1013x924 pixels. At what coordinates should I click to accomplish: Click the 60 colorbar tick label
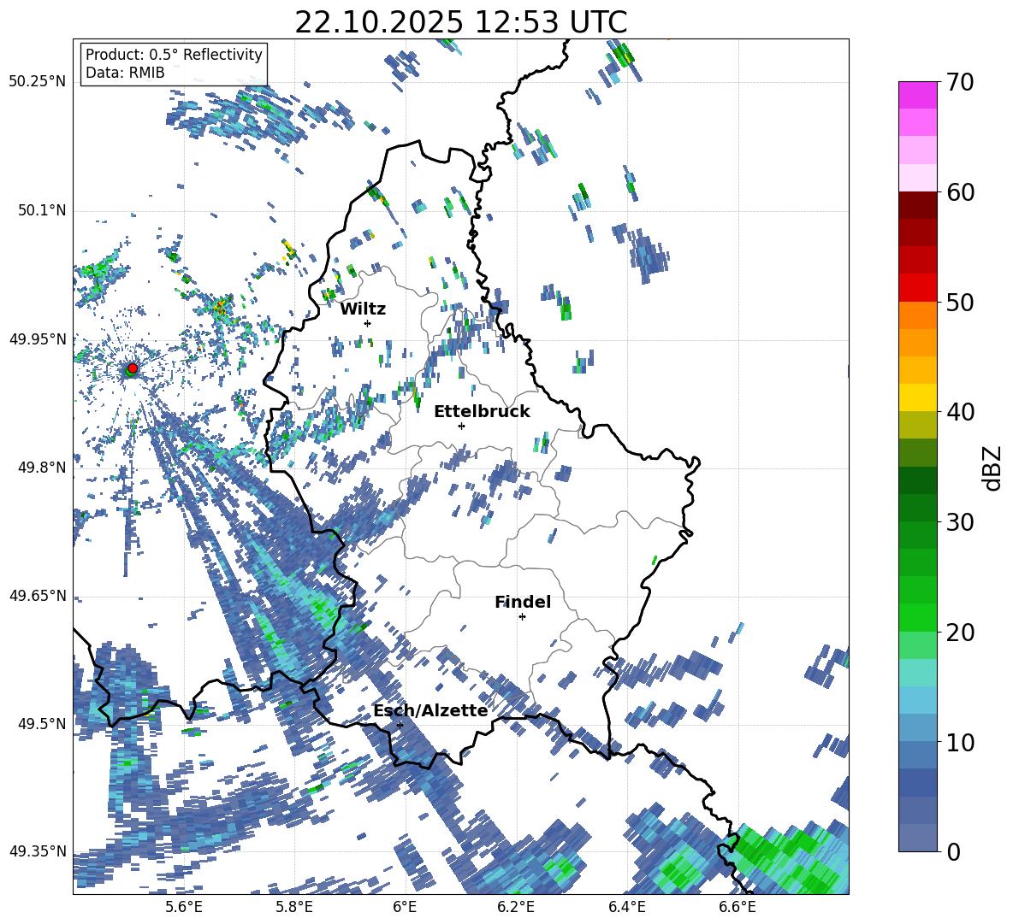[960, 192]
